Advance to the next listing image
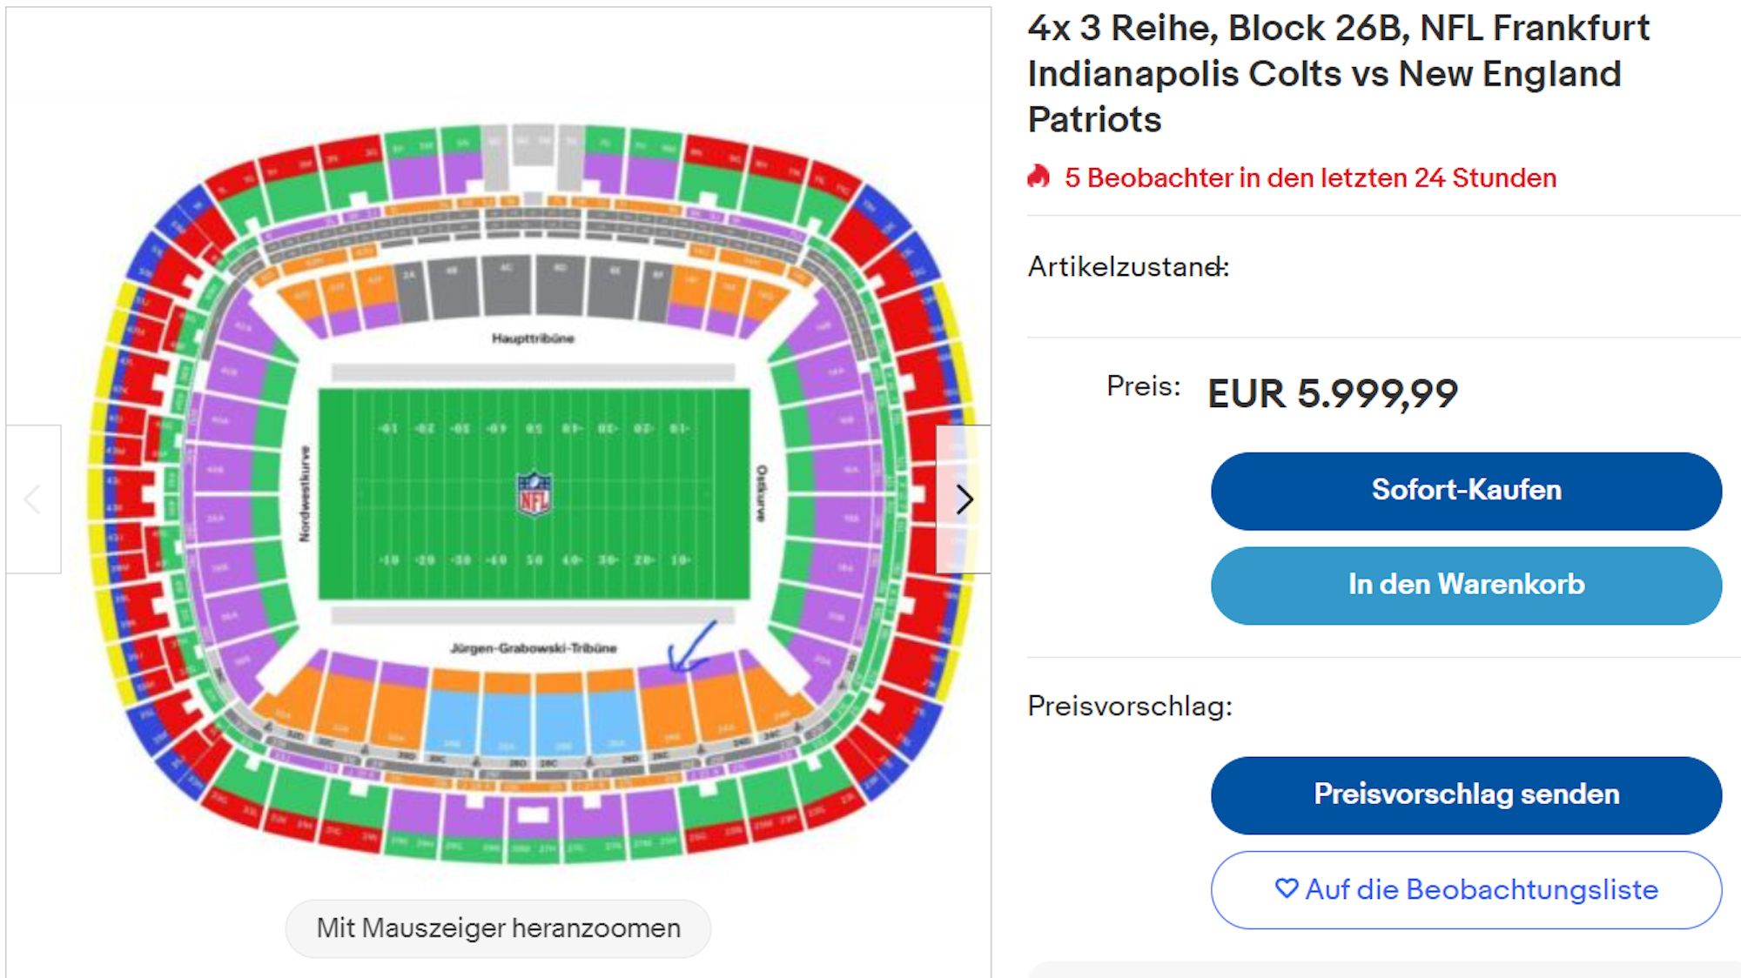Image resolution: width=1741 pixels, height=978 pixels. tap(965, 500)
